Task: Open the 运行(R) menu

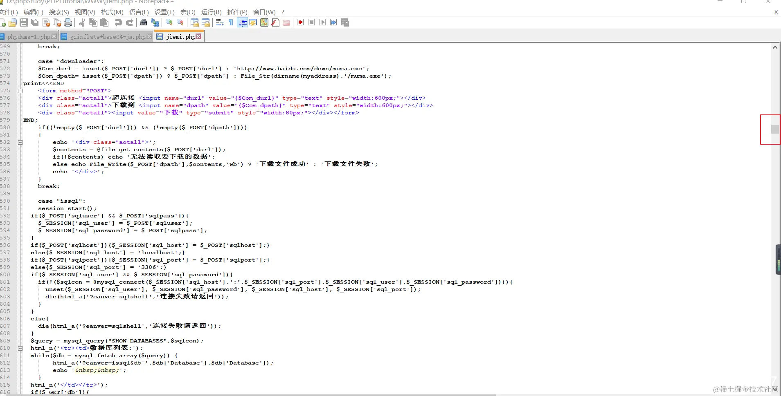Action: [x=211, y=12]
